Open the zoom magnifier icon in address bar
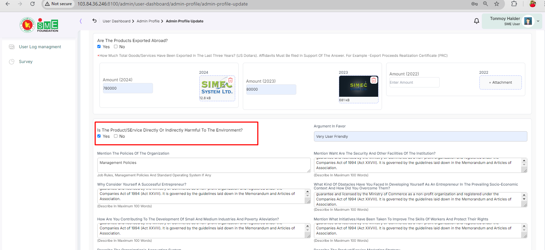Viewport: 545px width, 250px height. (x=486, y=4)
